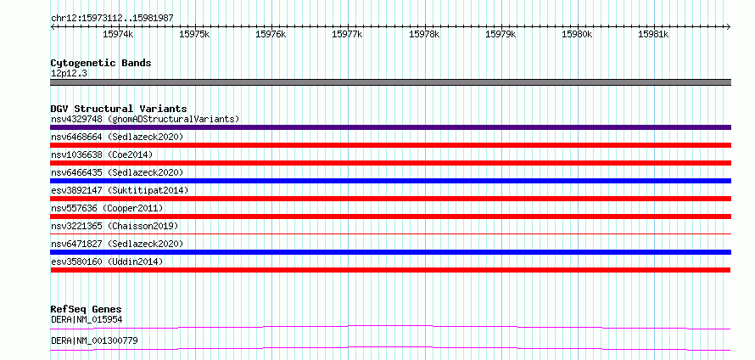The height and width of the screenshot is (360, 755).
Task: Click the red nsv557636 variant bar
Action: pos(390,217)
